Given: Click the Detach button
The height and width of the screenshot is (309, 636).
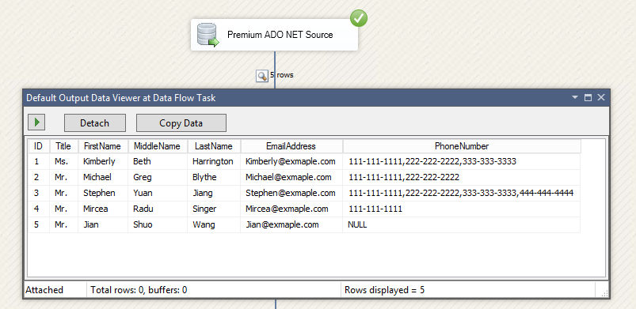Looking at the screenshot, I should [x=95, y=123].
